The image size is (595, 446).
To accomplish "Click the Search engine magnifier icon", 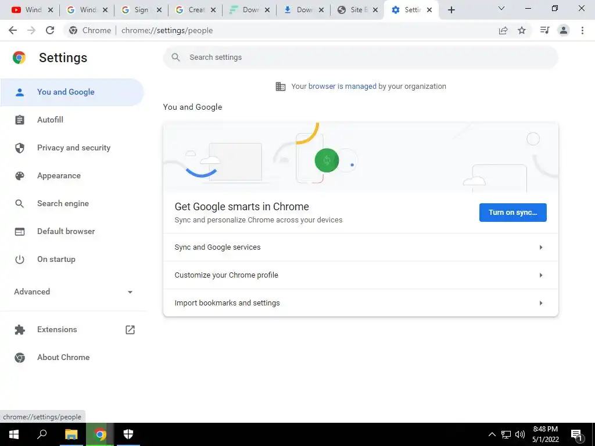I will 19,204.
